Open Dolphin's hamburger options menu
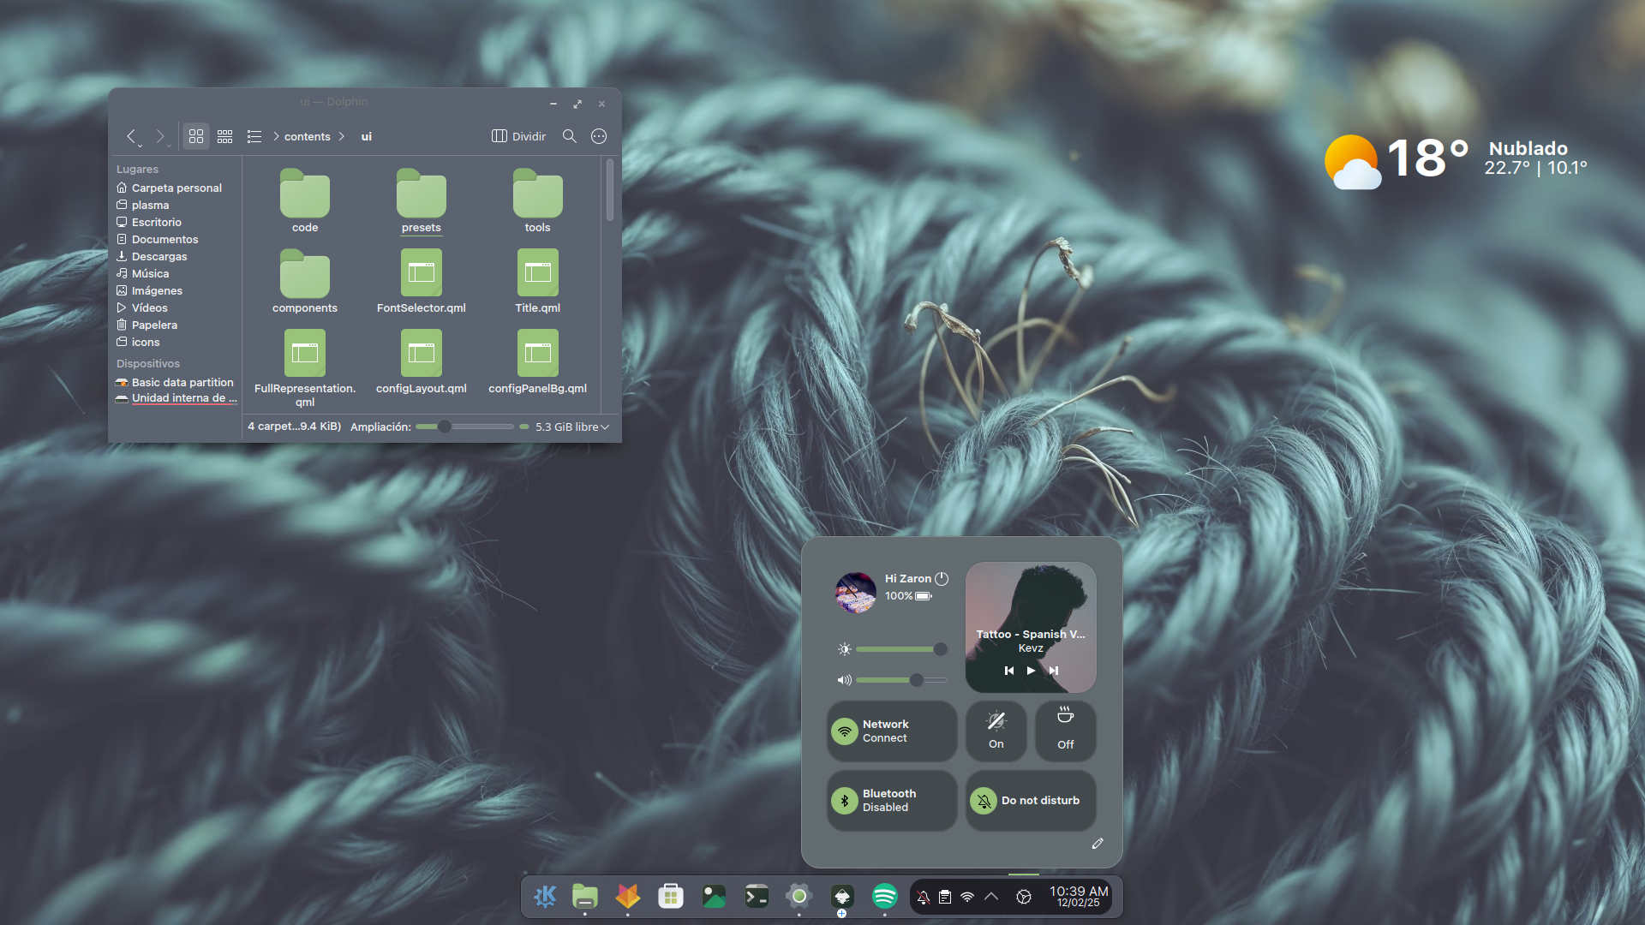The height and width of the screenshot is (925, 1645). click(599, 136)
